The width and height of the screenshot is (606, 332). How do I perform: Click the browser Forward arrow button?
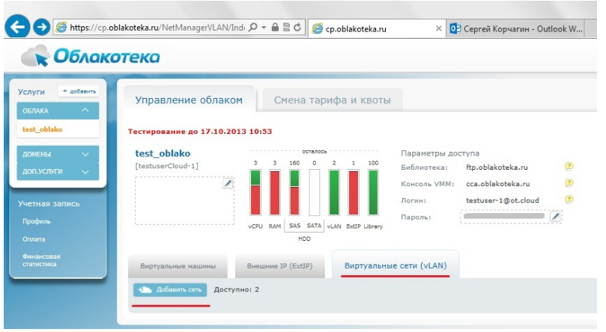click(x=42, y=27)
